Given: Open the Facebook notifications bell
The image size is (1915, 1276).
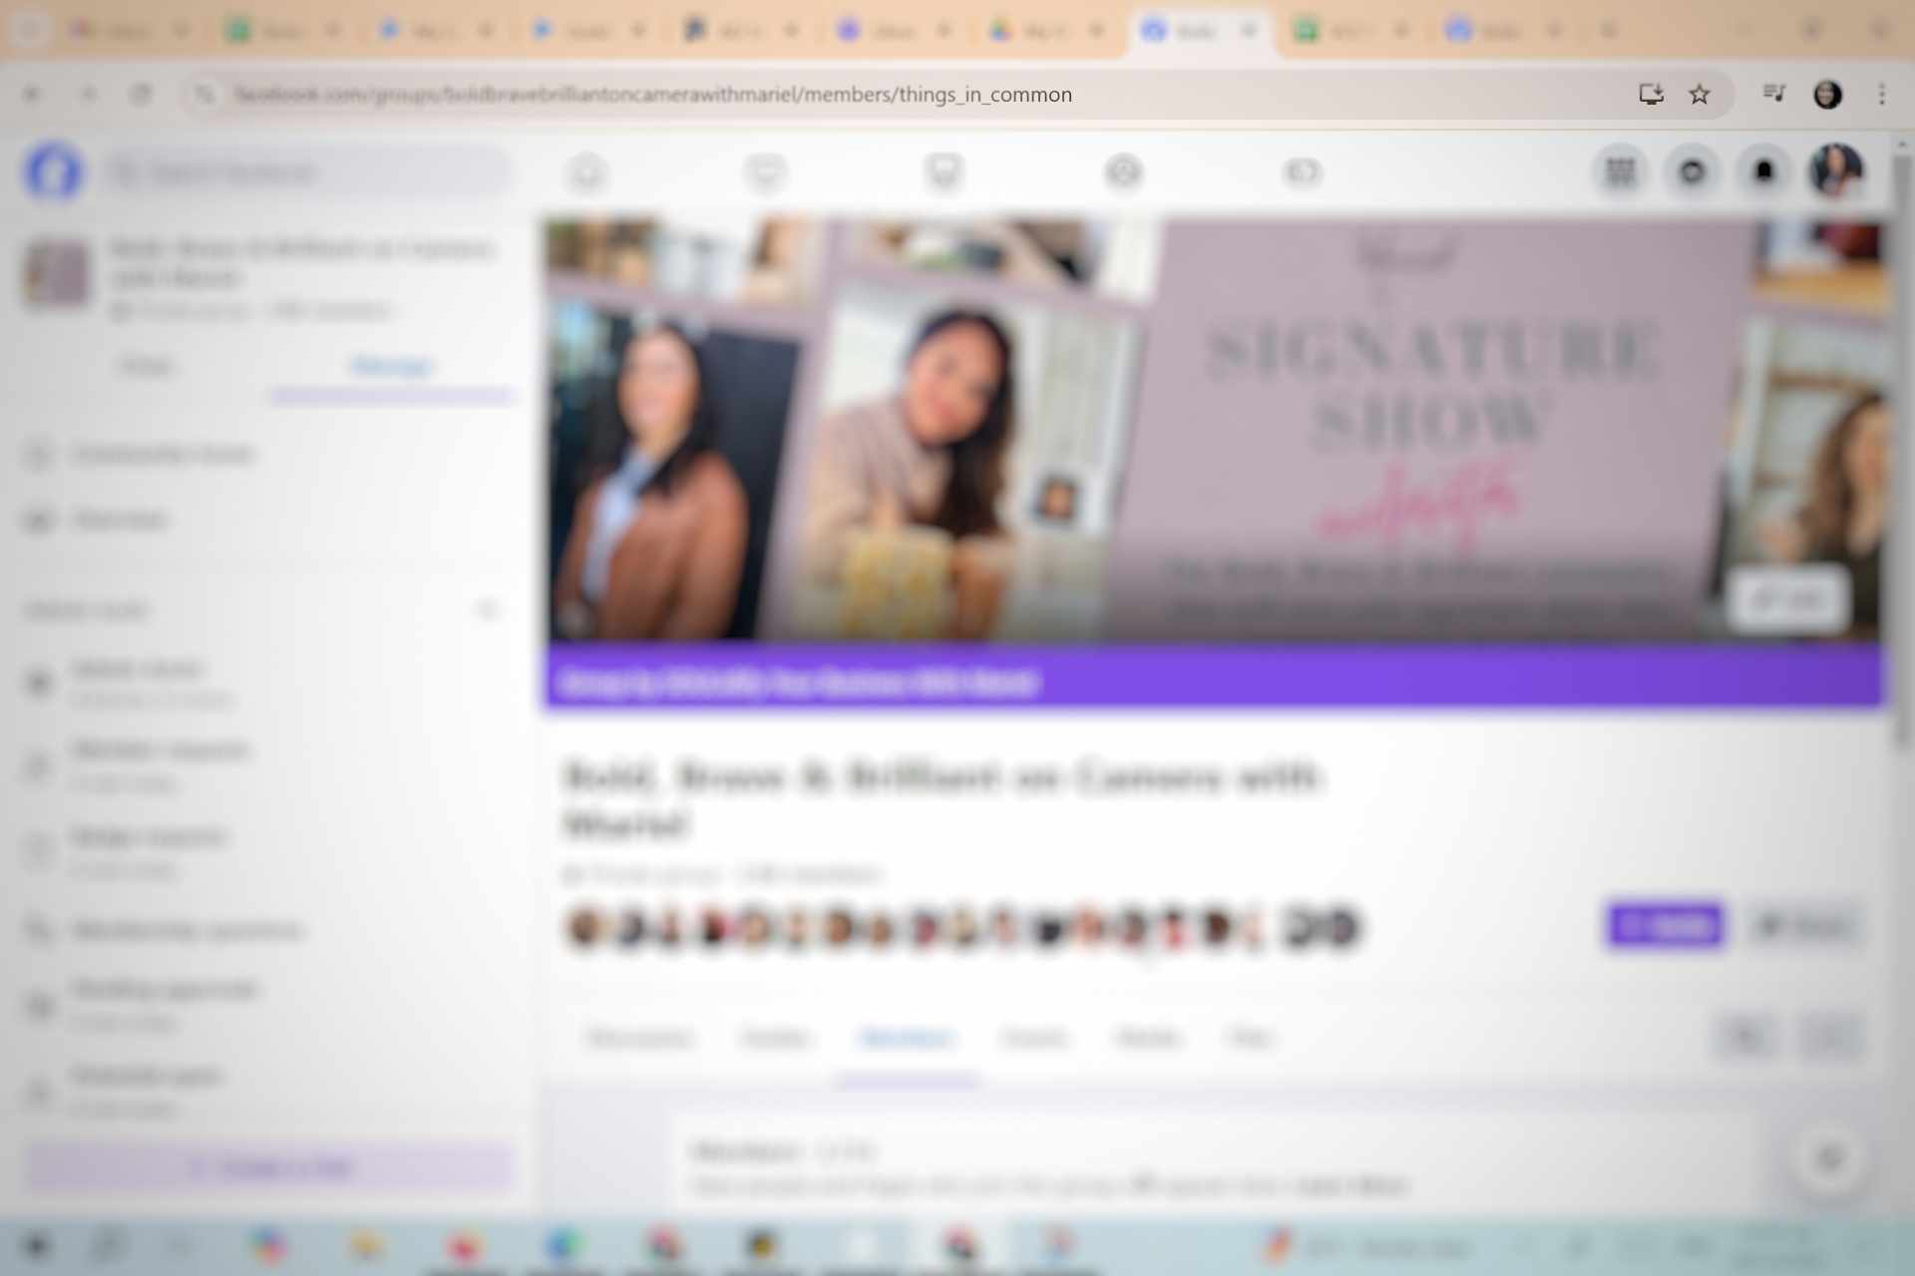Looking at the screenshot, I should (1763, 172).
